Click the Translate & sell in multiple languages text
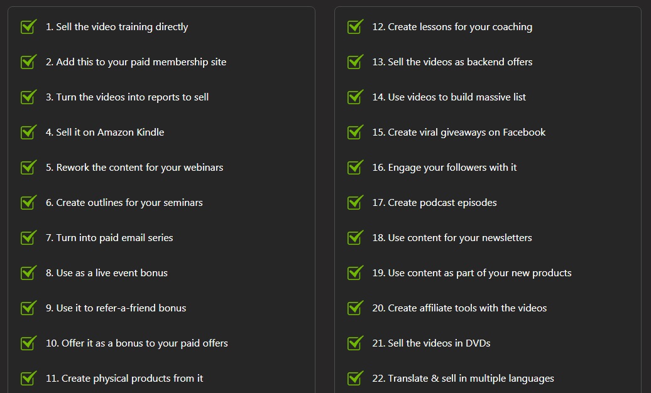651x393 pixels. (x=463, y=379)
